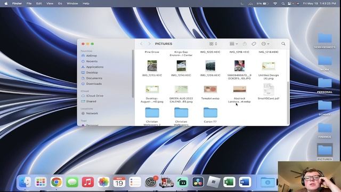341x192 pixels.
Task: Open Calendar from the Dock
Action: coord(119,182)
